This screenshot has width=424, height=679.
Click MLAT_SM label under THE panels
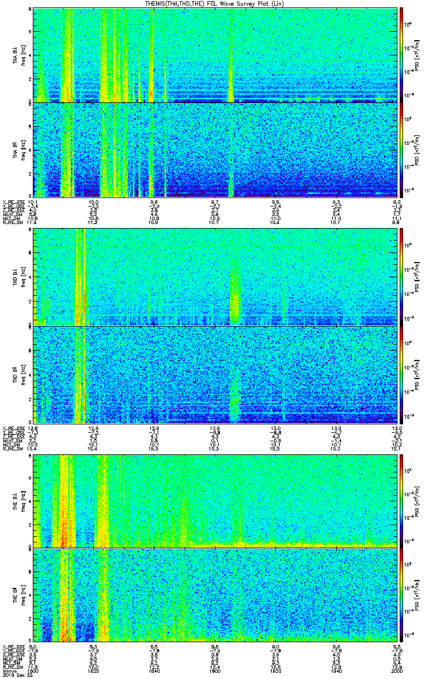click(x=12, y=659)
